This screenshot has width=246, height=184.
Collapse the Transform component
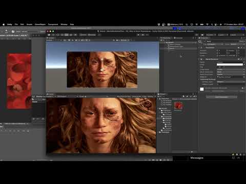pos(199,48)
